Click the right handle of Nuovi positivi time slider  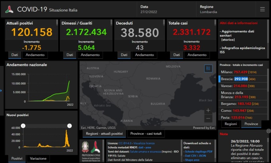[69, 126]
